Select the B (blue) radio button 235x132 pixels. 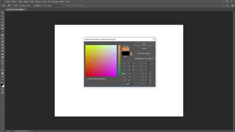pyautogui.click(x=123, y=80)
